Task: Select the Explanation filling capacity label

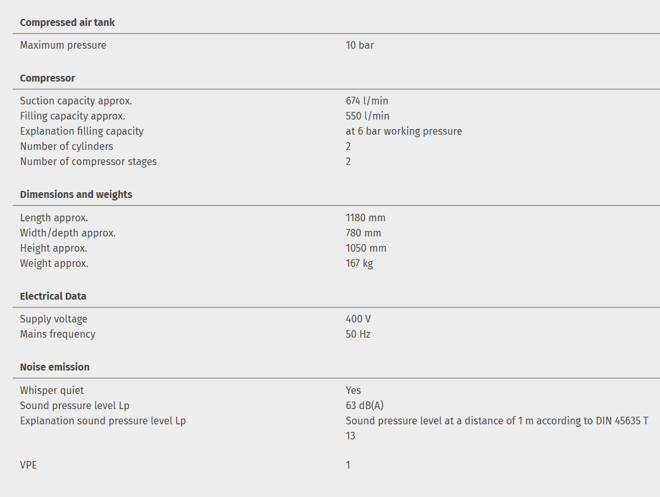Action: pyautogui.click(x=82, y=131)
